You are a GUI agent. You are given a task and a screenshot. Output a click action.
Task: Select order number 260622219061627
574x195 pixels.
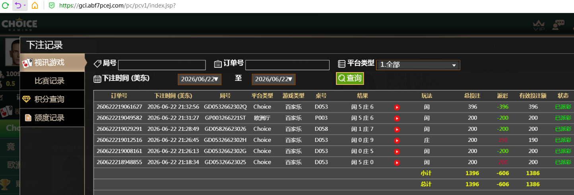tap(119, 107)
